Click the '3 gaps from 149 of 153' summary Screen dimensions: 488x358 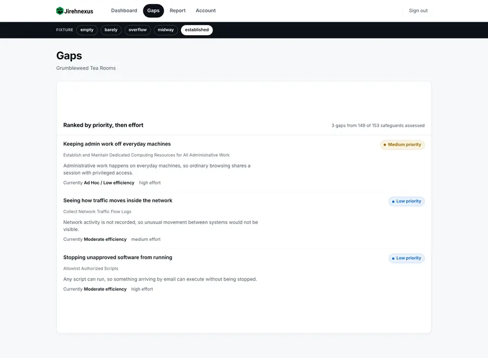point(378,125)
